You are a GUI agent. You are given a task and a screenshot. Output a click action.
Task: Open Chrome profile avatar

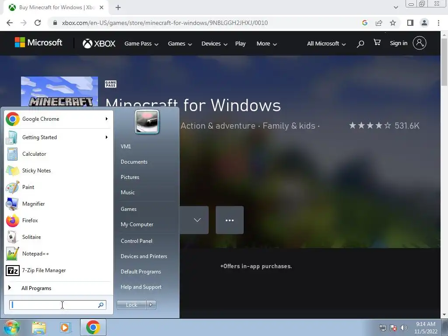point(424,23)
